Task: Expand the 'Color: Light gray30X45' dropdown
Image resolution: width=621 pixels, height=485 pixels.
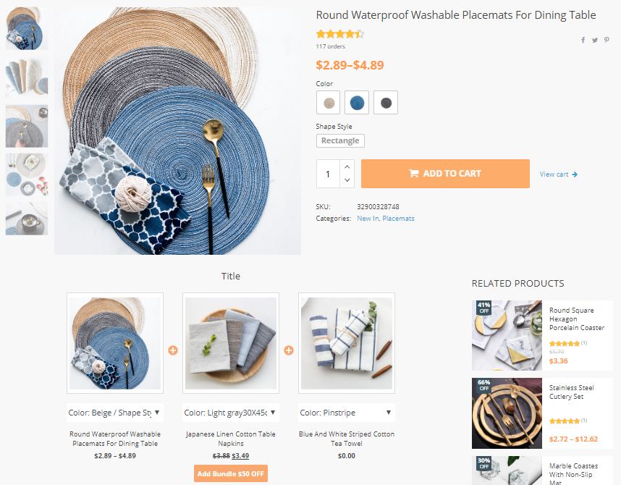Action: [231, 413]
